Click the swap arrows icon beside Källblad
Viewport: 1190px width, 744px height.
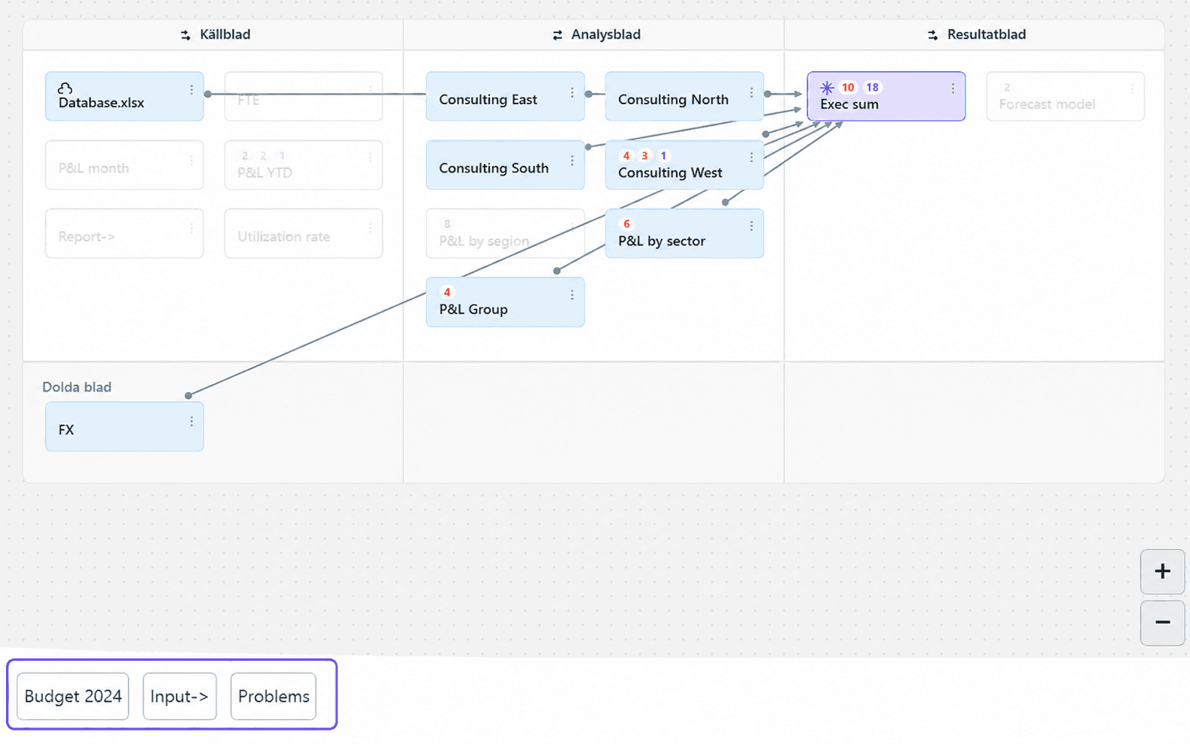(x=185, y=35)
